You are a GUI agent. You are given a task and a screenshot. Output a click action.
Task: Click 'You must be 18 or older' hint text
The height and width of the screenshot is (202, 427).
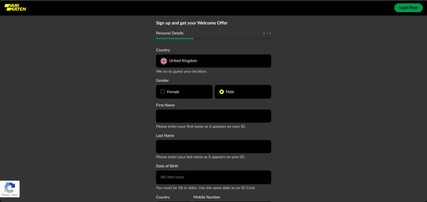206,187
